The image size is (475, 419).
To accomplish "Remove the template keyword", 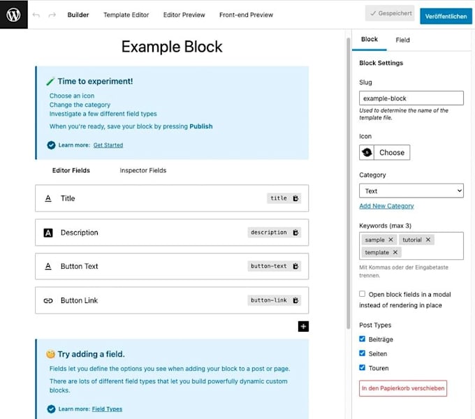I will tap(395, 252).
